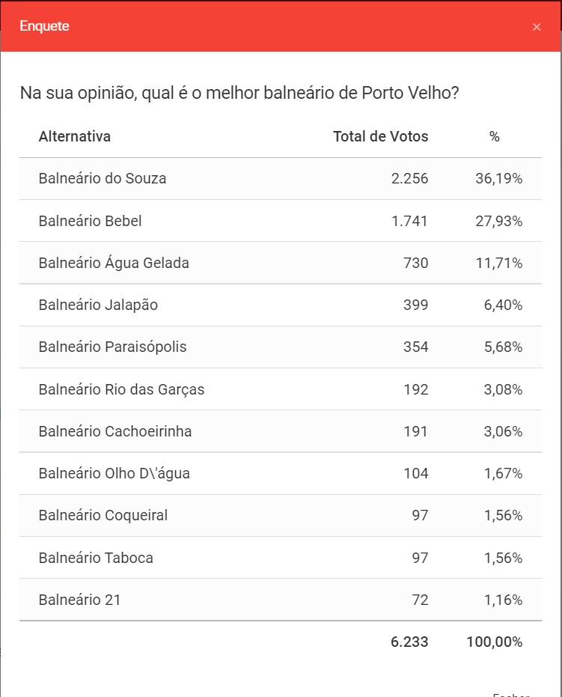Close the Enquete dialog with the X

(x=537, y=27)
